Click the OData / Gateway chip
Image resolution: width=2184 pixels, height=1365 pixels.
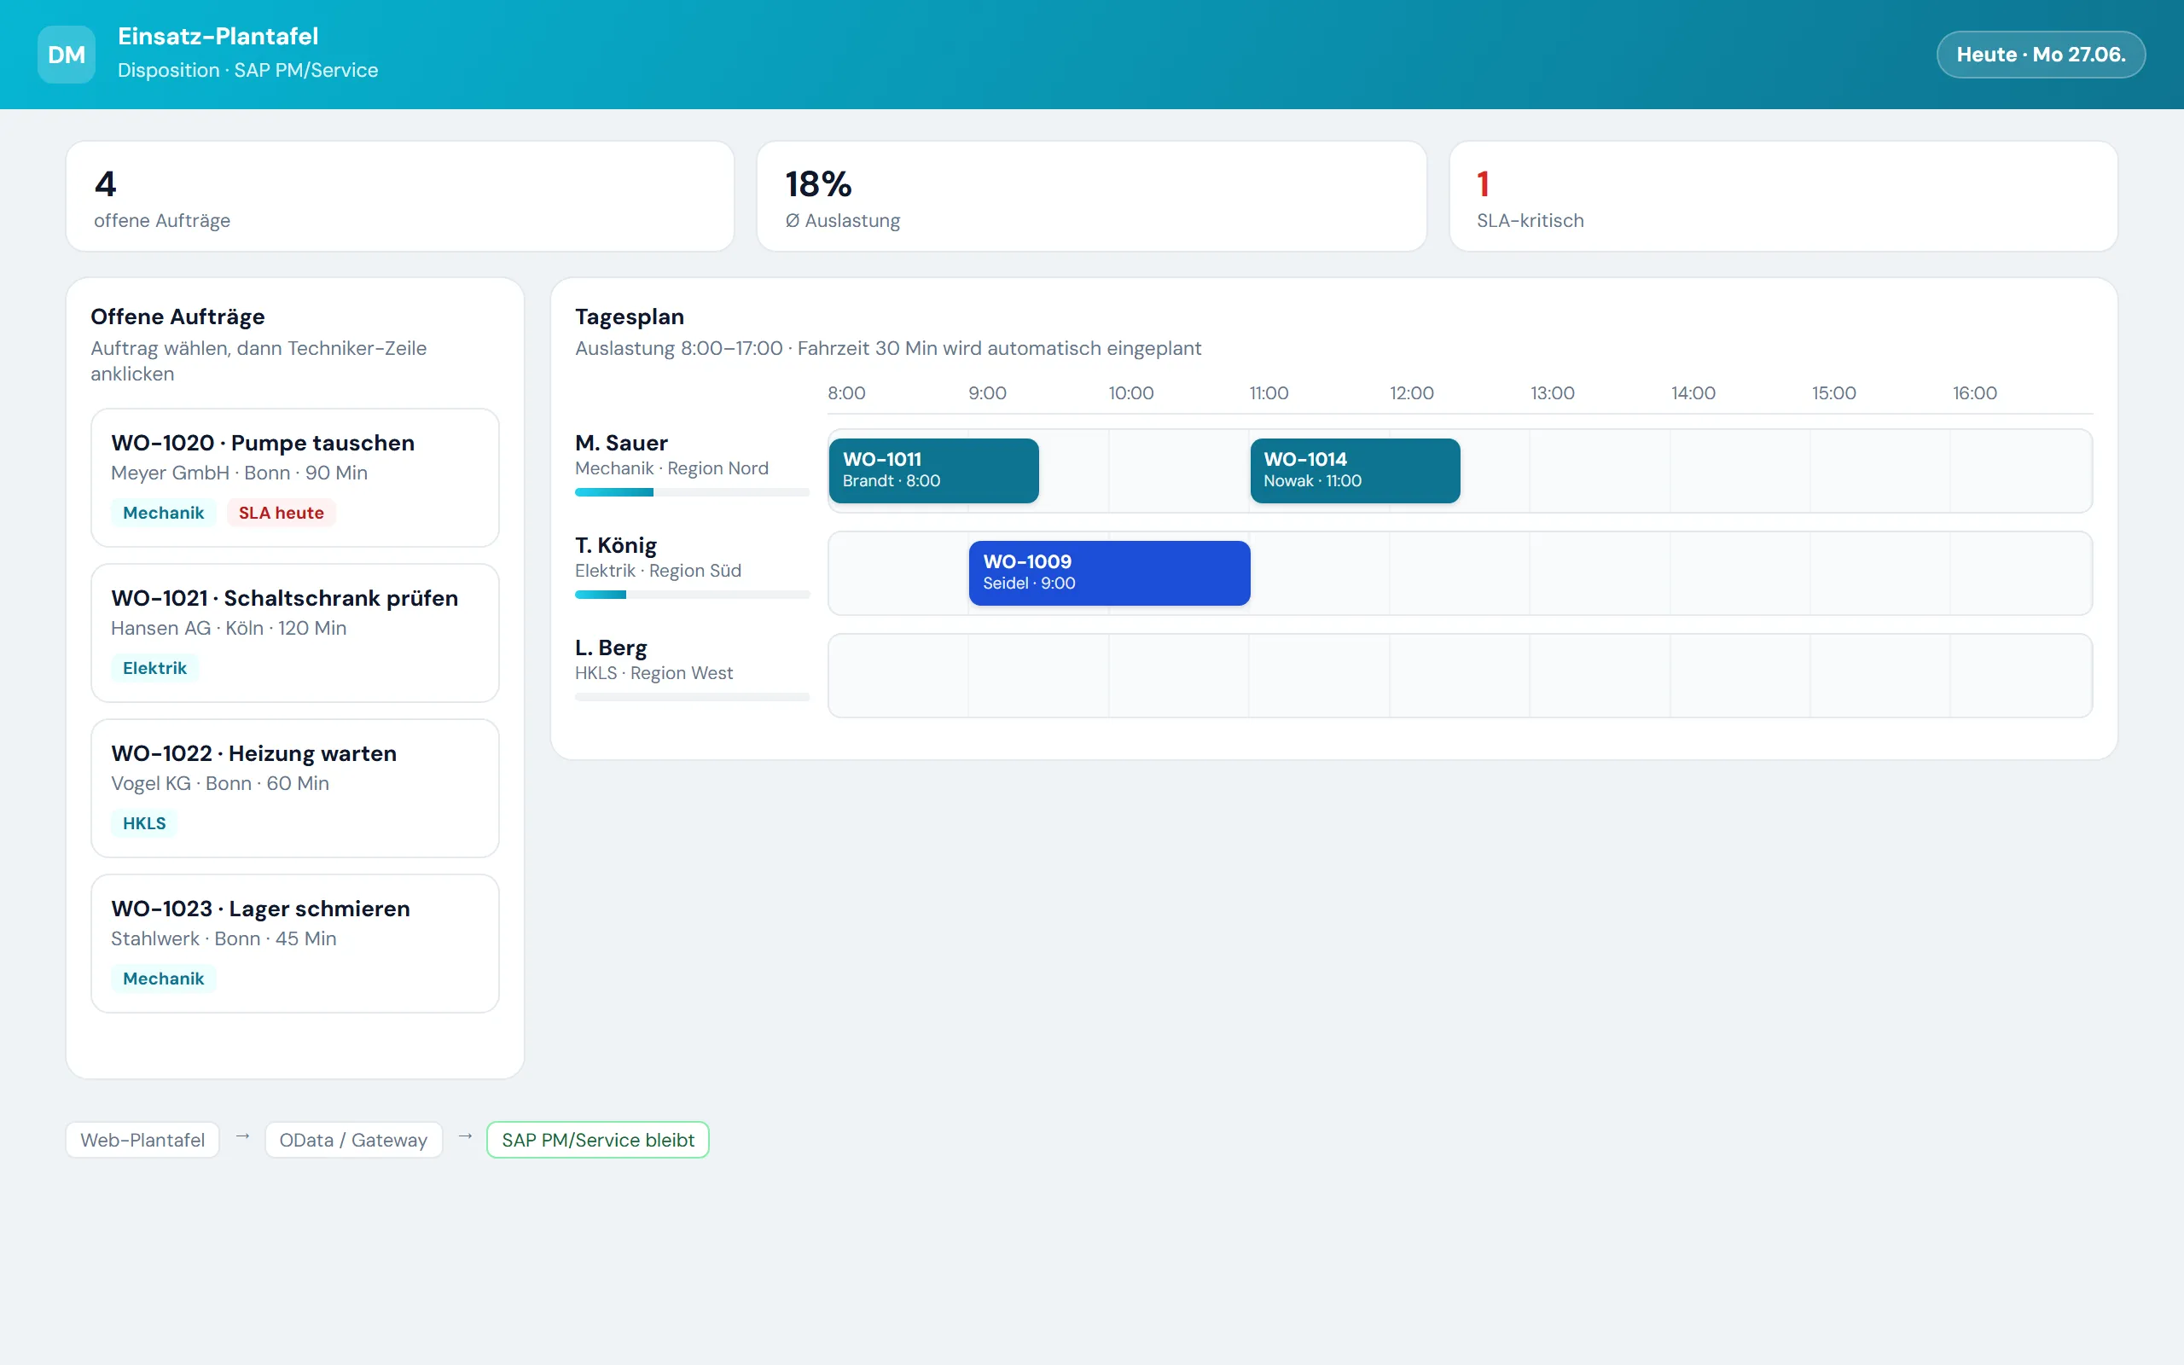[x=353, y=1139]
